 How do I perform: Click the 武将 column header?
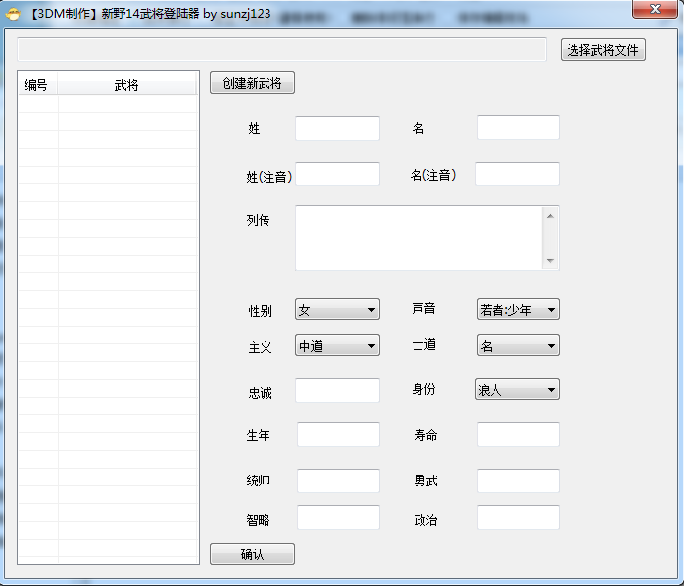pos(126,86)
